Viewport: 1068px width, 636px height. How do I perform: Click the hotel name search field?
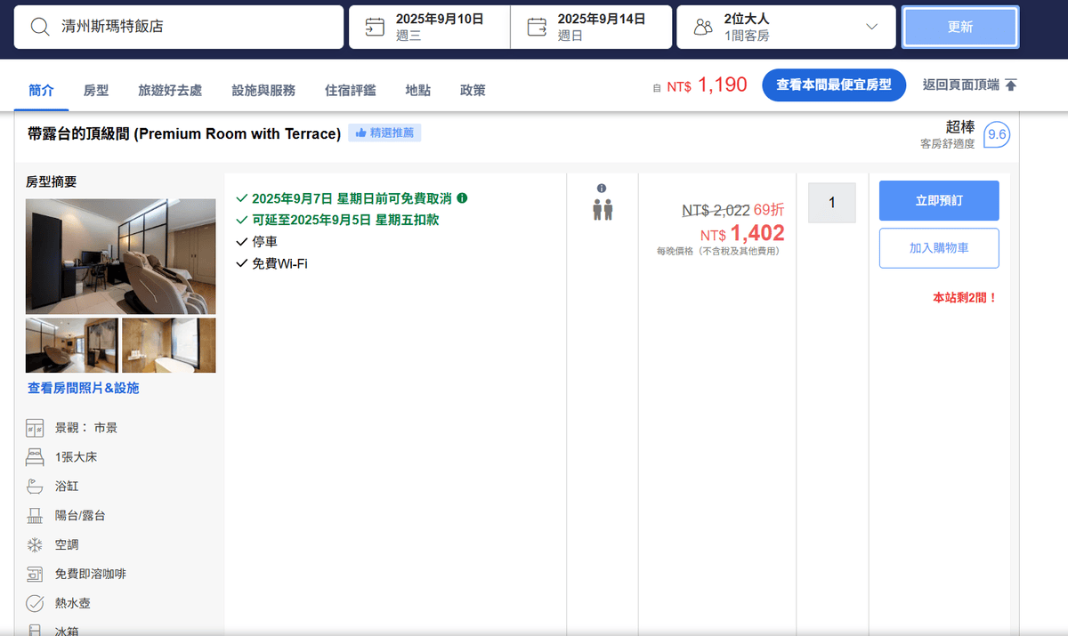point(196,27)
